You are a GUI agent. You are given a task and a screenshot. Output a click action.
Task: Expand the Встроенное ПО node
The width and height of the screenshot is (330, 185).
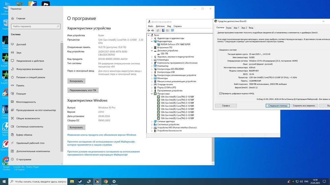(x=152, y=48)
